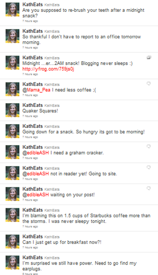Click the gray KathEats handle on the Starbucks tweet
The image size is (158, 275).
[x=52, y=210]
